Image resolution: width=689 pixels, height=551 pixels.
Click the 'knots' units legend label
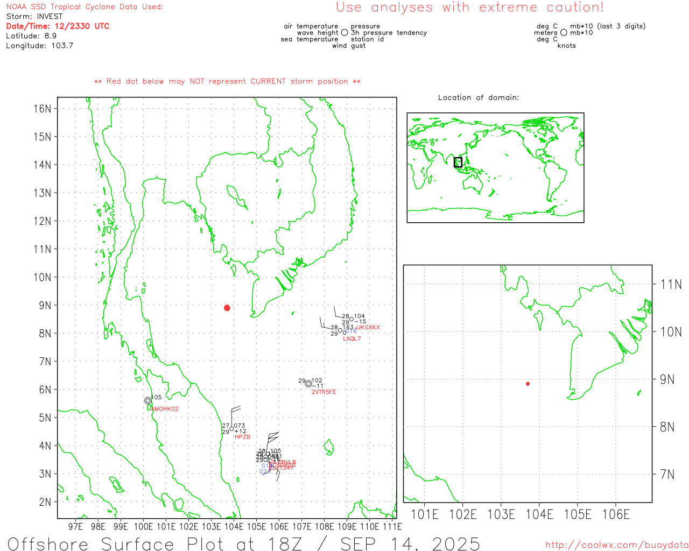[x=567, y=46]
